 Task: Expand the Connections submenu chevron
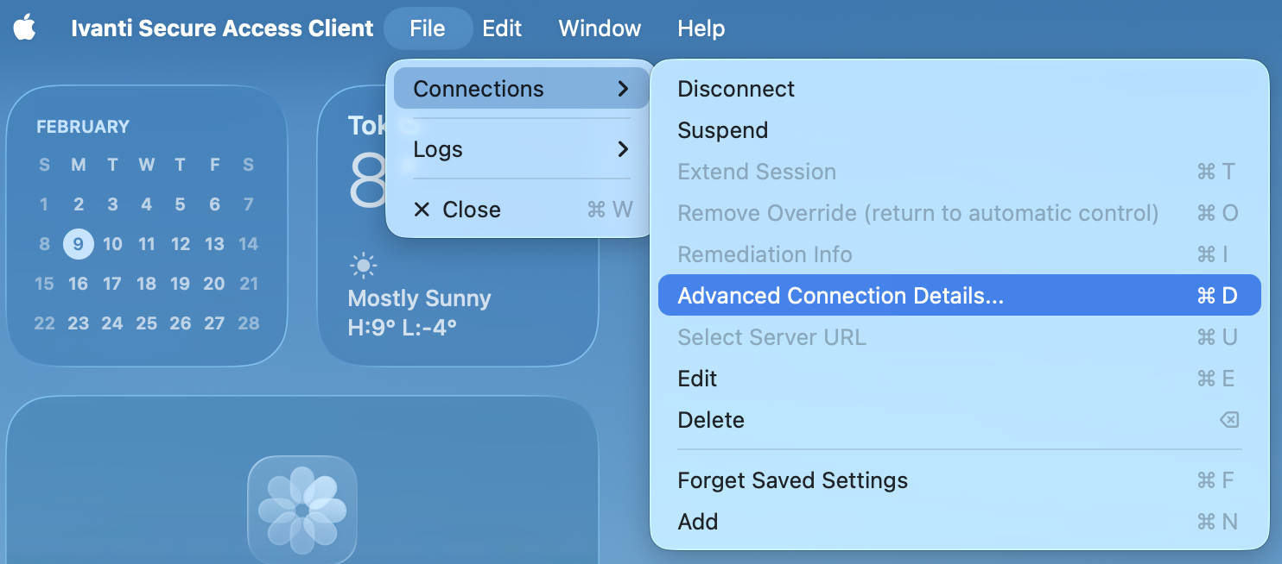coord(623,89)
